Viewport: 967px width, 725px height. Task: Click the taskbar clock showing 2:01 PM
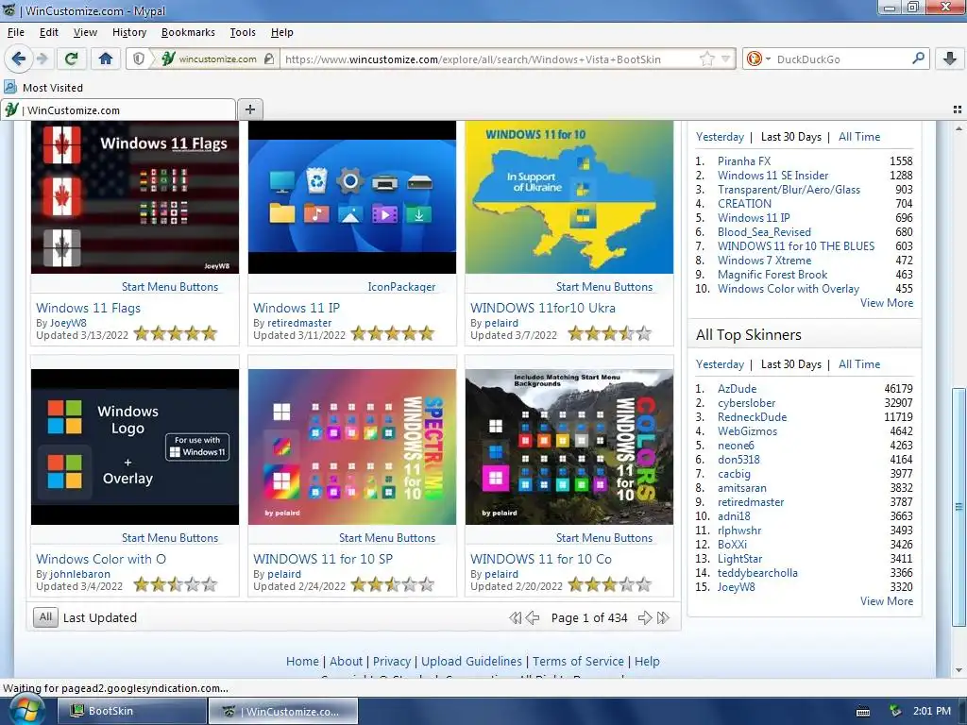click(932, 711)
